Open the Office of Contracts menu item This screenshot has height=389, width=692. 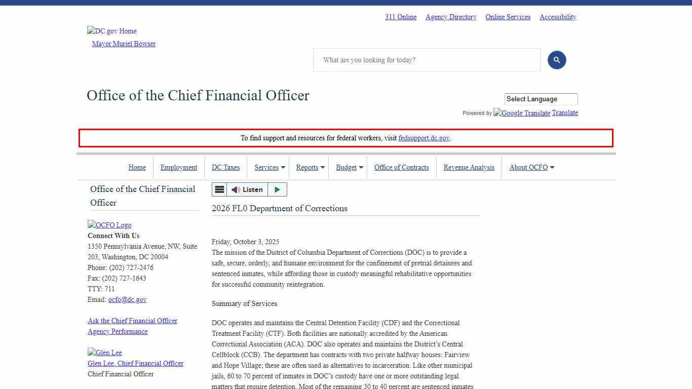(401, 168)
